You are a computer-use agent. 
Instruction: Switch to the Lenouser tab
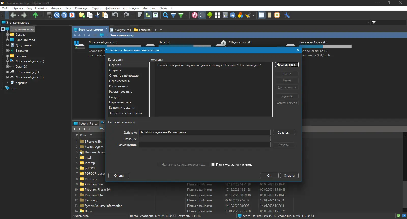143,30
